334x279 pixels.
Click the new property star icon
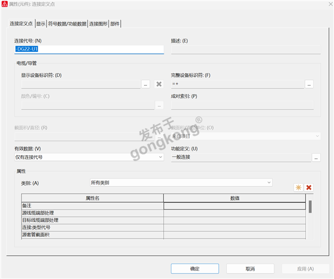pyautogui.click(x=298, y=188)
